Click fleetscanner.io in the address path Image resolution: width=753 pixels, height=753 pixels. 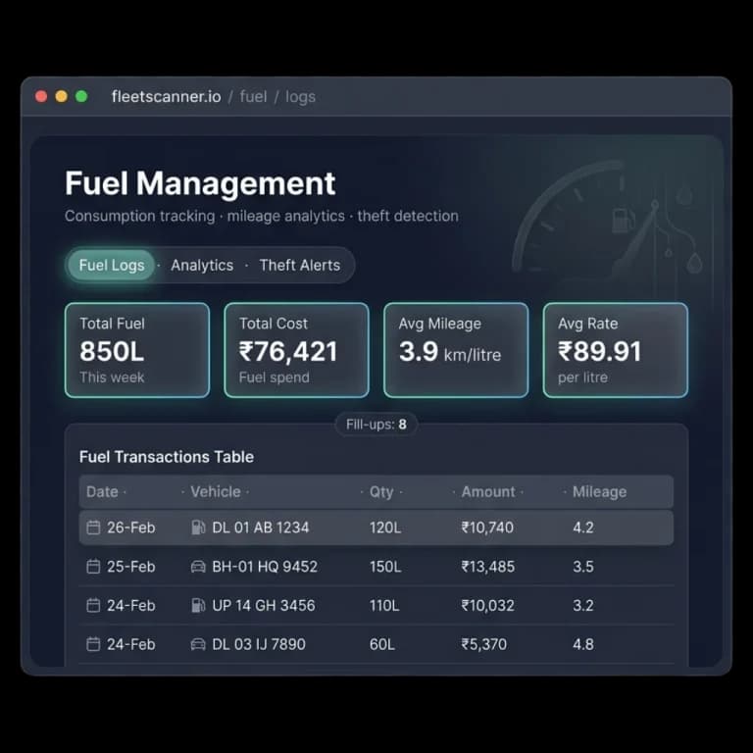click(166, 96)
